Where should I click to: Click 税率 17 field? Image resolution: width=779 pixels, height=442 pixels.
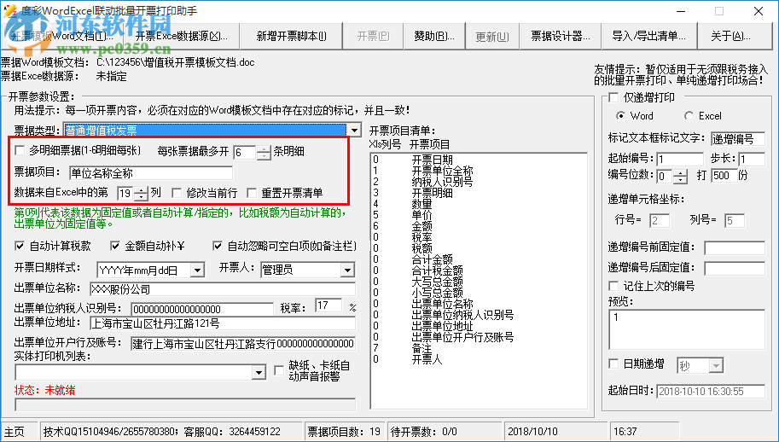(x=328, y=305)
